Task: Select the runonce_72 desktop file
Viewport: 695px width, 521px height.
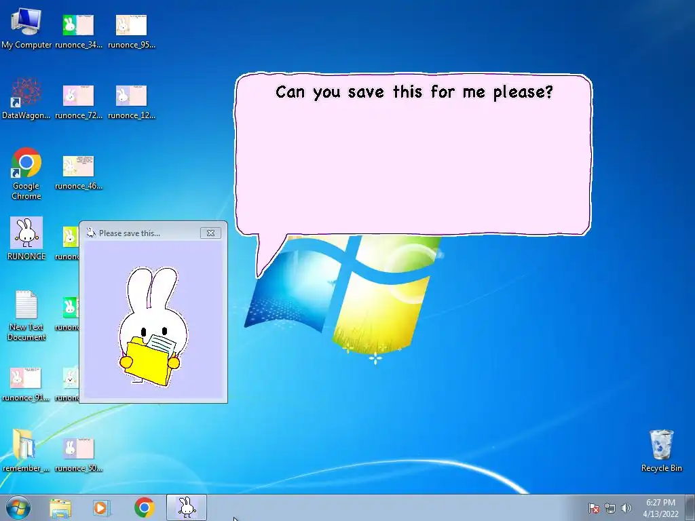Action: tap(79, 101)
